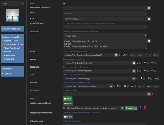164x125 pixels.
Task: Toggle the brain checkbox in Stop row
Action: (151, 79)
